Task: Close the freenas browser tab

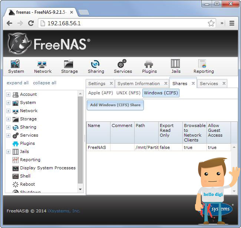Action: pyautogui.click(x=72, y=12)
